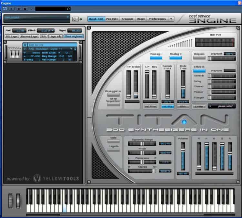Image resolution: width=242 pixels, height=218 pixels.
Task: Toggle the Limiter button
Action: pos(199,106)
